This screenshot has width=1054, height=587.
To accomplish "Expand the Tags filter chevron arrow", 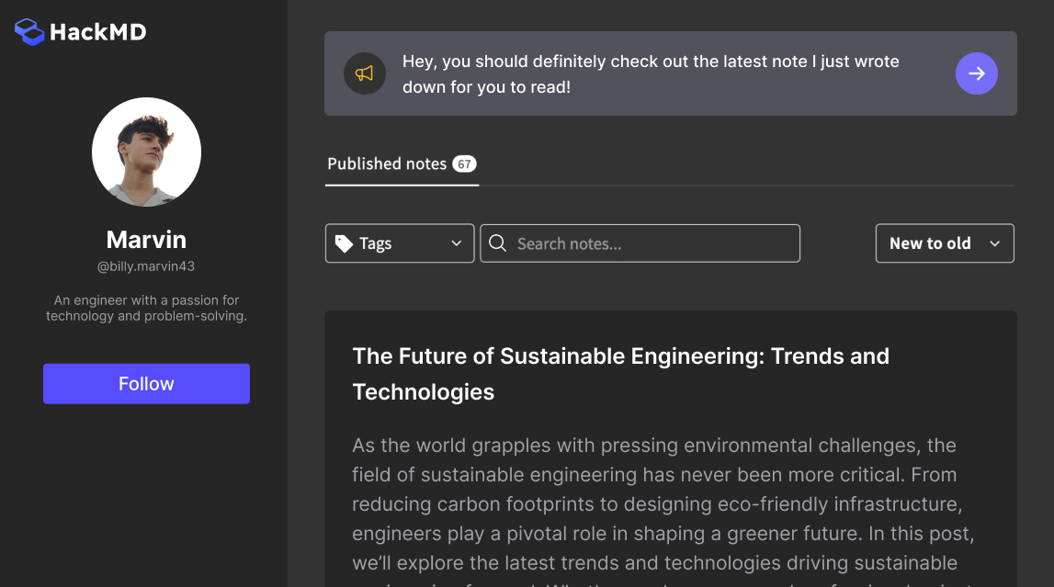I will point(457,243).
